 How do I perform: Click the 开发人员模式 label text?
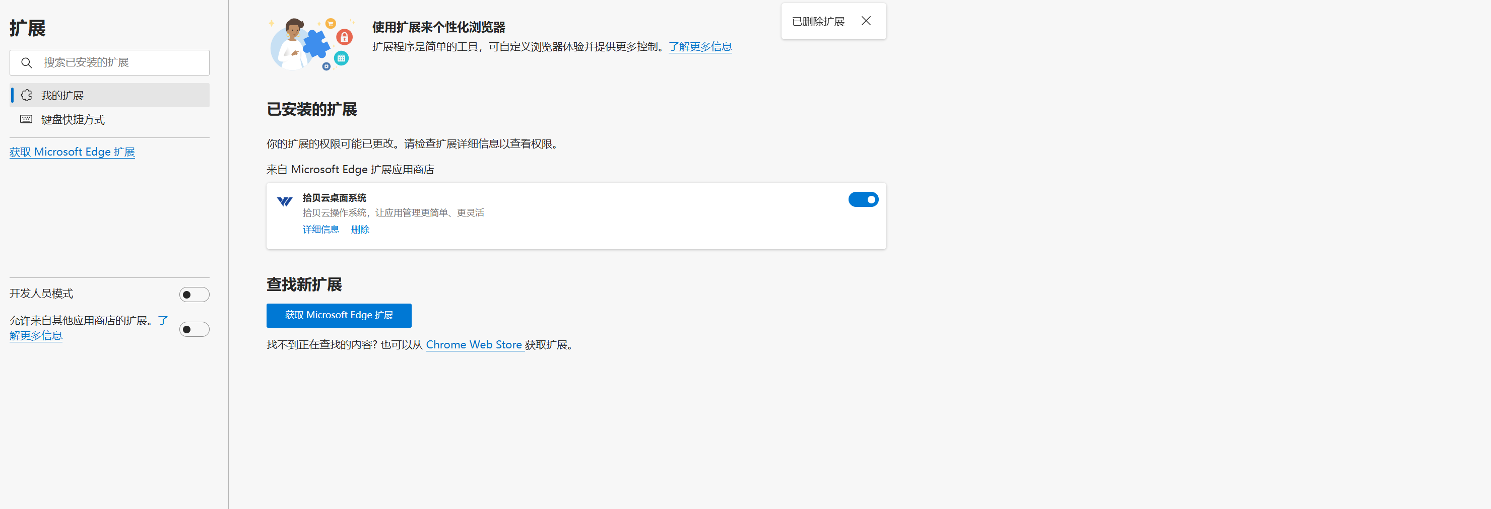pyautogui.click(x=41, y=294)
